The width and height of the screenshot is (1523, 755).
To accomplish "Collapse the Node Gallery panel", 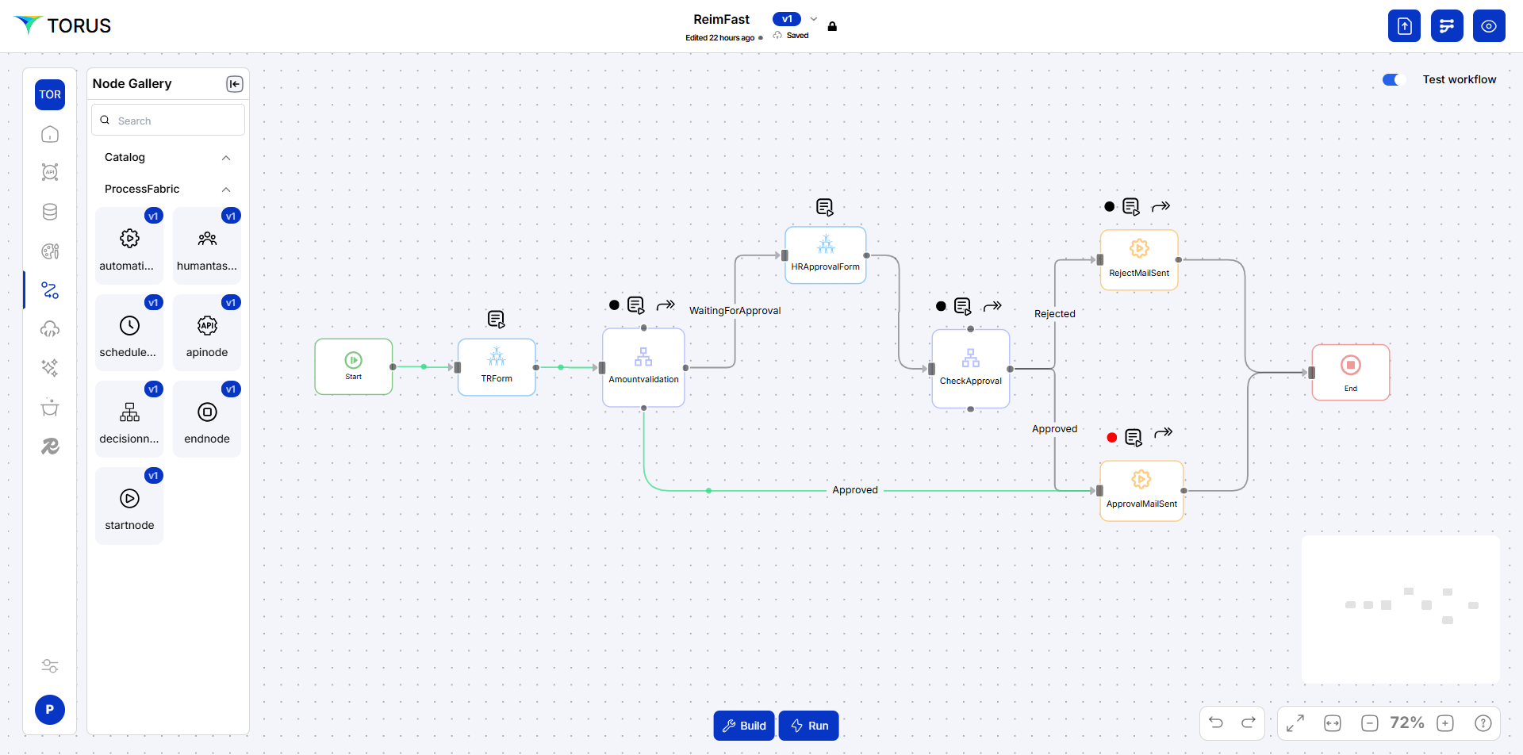I will 235,84.
